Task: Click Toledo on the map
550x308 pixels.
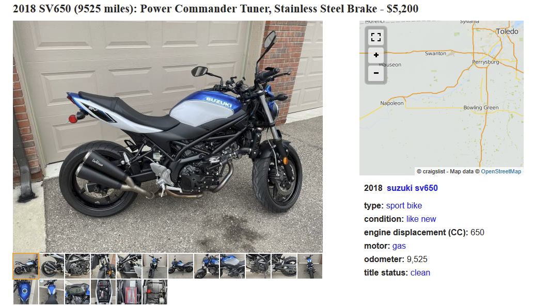Action: (x=507, y=31)
